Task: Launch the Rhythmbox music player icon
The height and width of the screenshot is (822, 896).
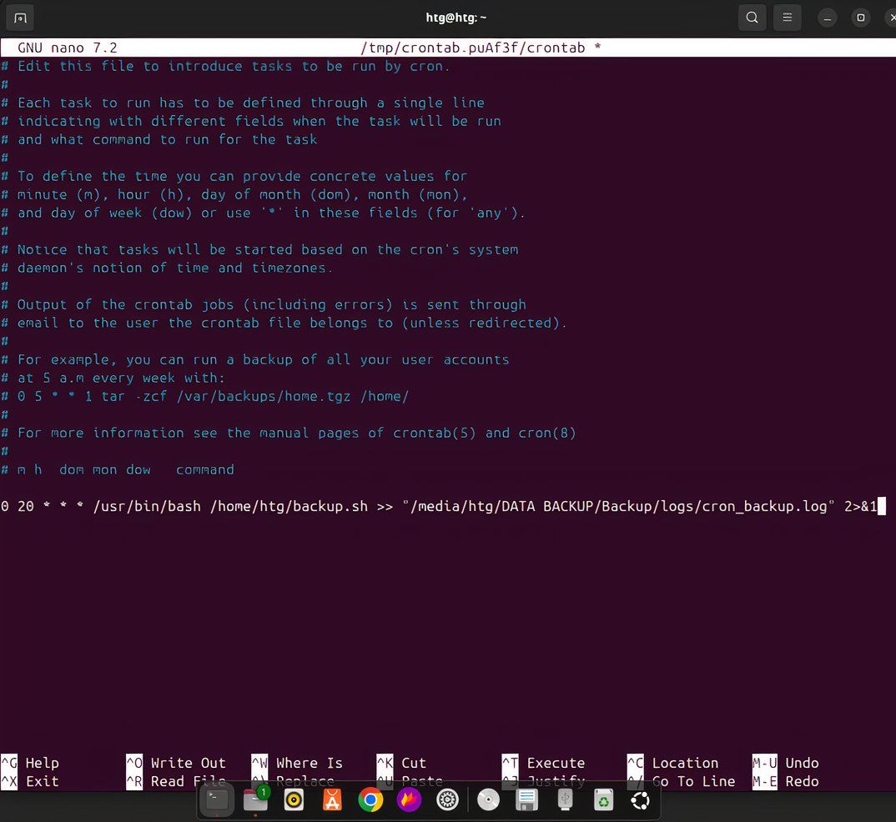Action: (x=293, y=799)
